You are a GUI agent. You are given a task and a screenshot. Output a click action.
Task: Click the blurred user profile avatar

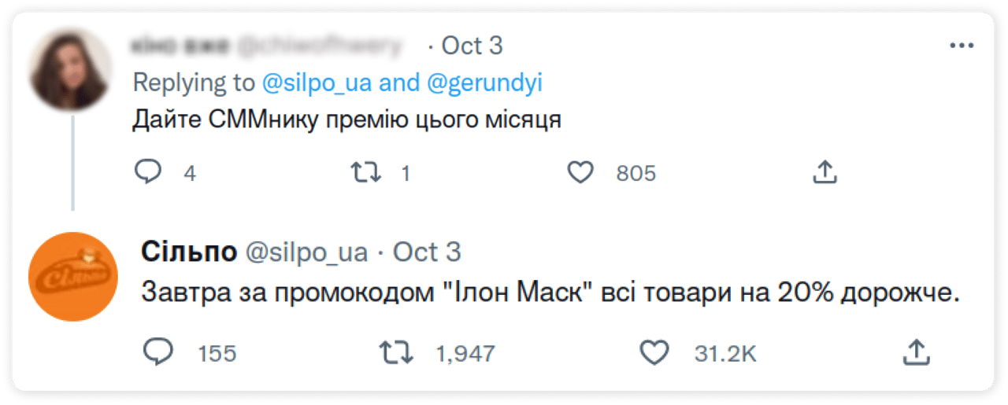(69, 70)
